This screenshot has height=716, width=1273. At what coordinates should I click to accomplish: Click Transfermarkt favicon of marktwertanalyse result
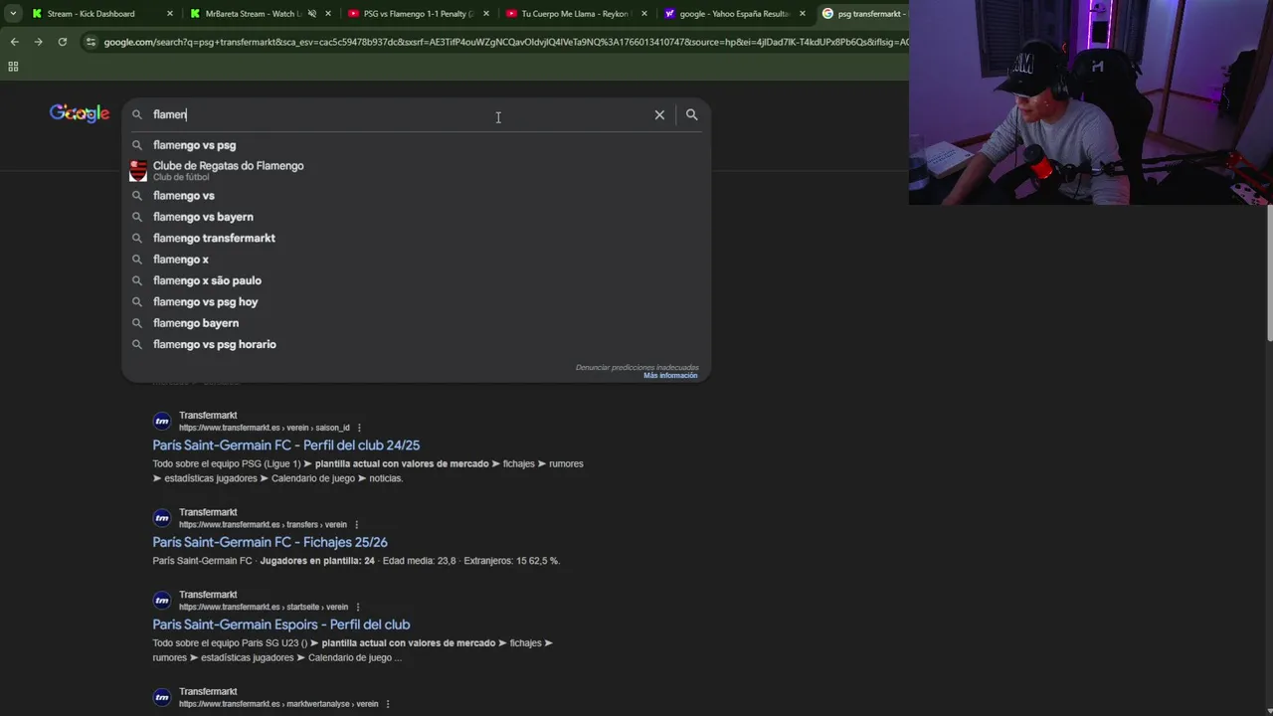(x=162, y=697)
